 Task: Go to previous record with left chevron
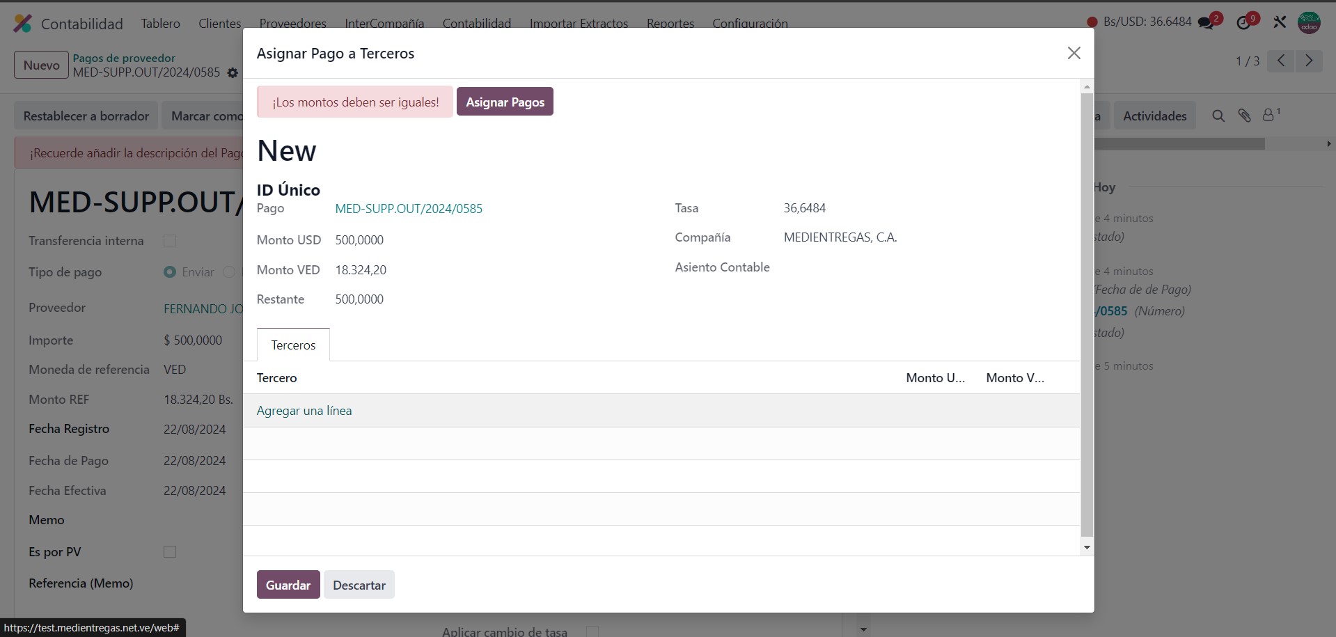click(1281, 61)
